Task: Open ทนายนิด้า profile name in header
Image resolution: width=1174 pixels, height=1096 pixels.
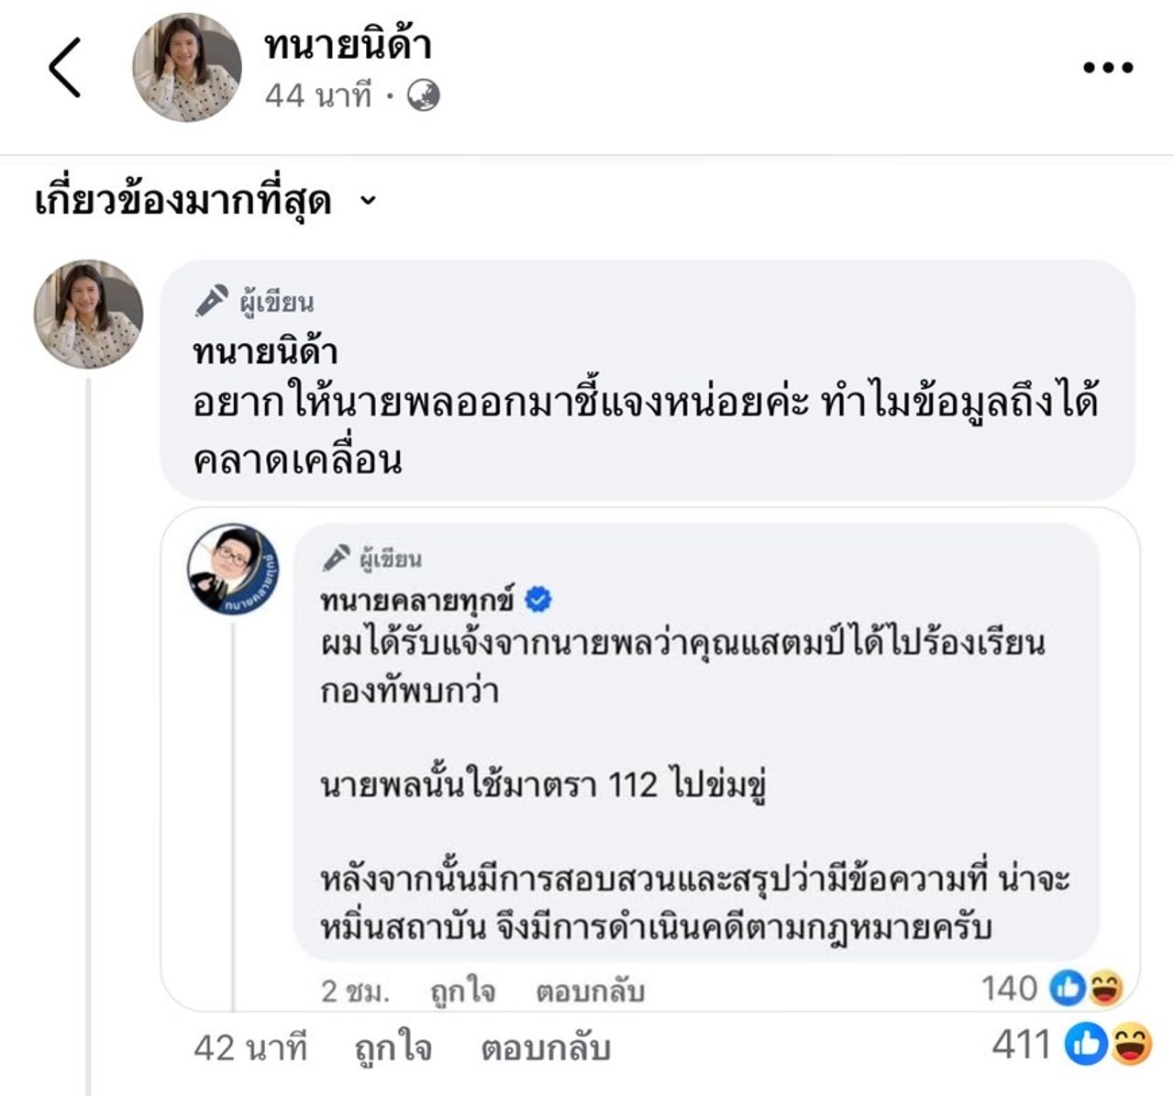Action: click(x=348, y=46)
